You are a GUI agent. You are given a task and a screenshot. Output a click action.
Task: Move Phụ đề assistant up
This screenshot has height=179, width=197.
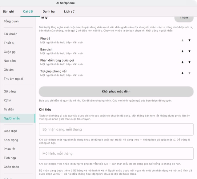[x=183, y=40]
